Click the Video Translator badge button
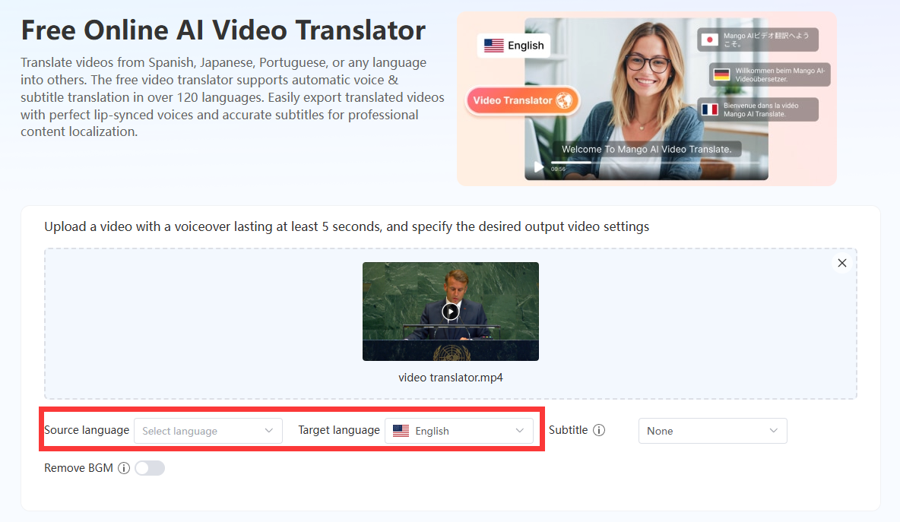 pos(522,100)
